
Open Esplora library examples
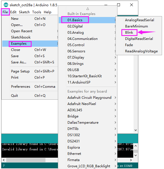(88, 147)
